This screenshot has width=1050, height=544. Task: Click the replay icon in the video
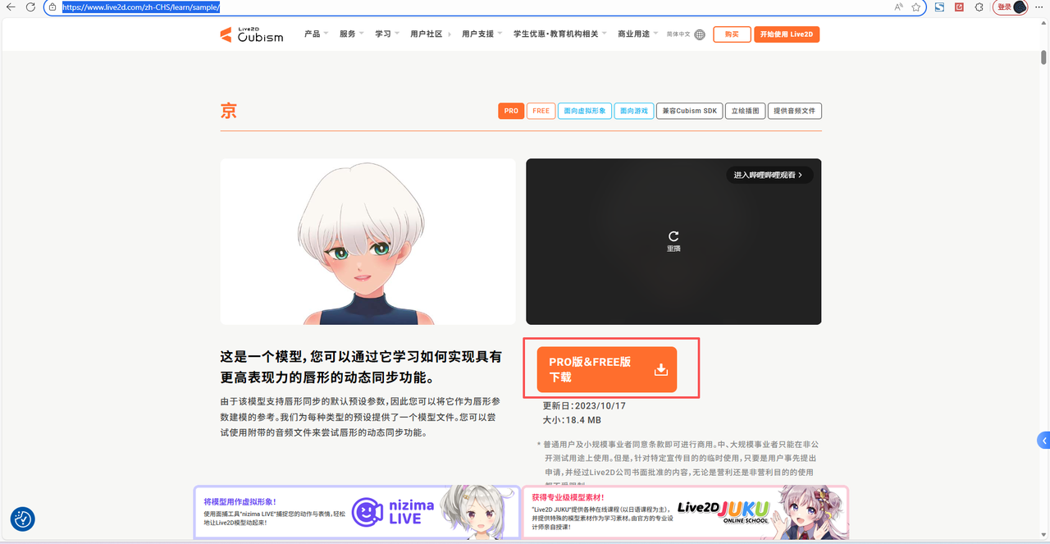click(673, 236)
